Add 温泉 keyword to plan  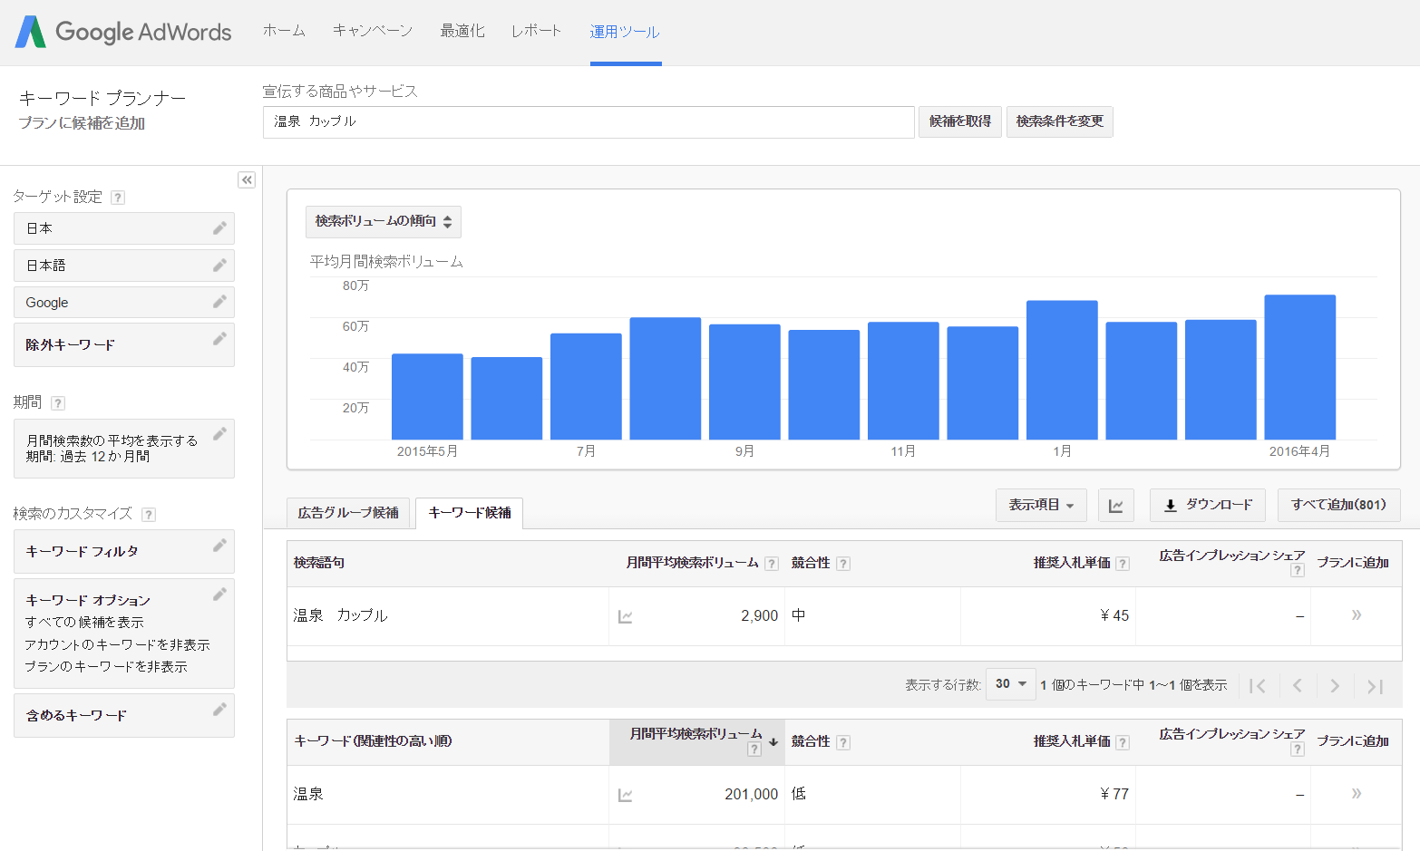[x=1357, y=794]
